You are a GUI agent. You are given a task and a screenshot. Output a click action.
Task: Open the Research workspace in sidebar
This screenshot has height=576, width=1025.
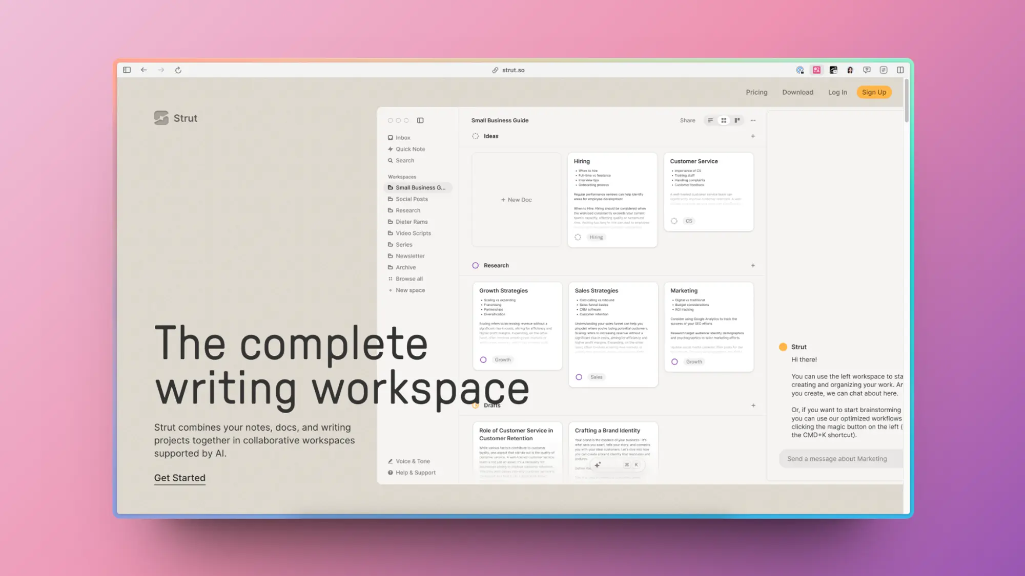pyautogui.click(x=404, y=210)
